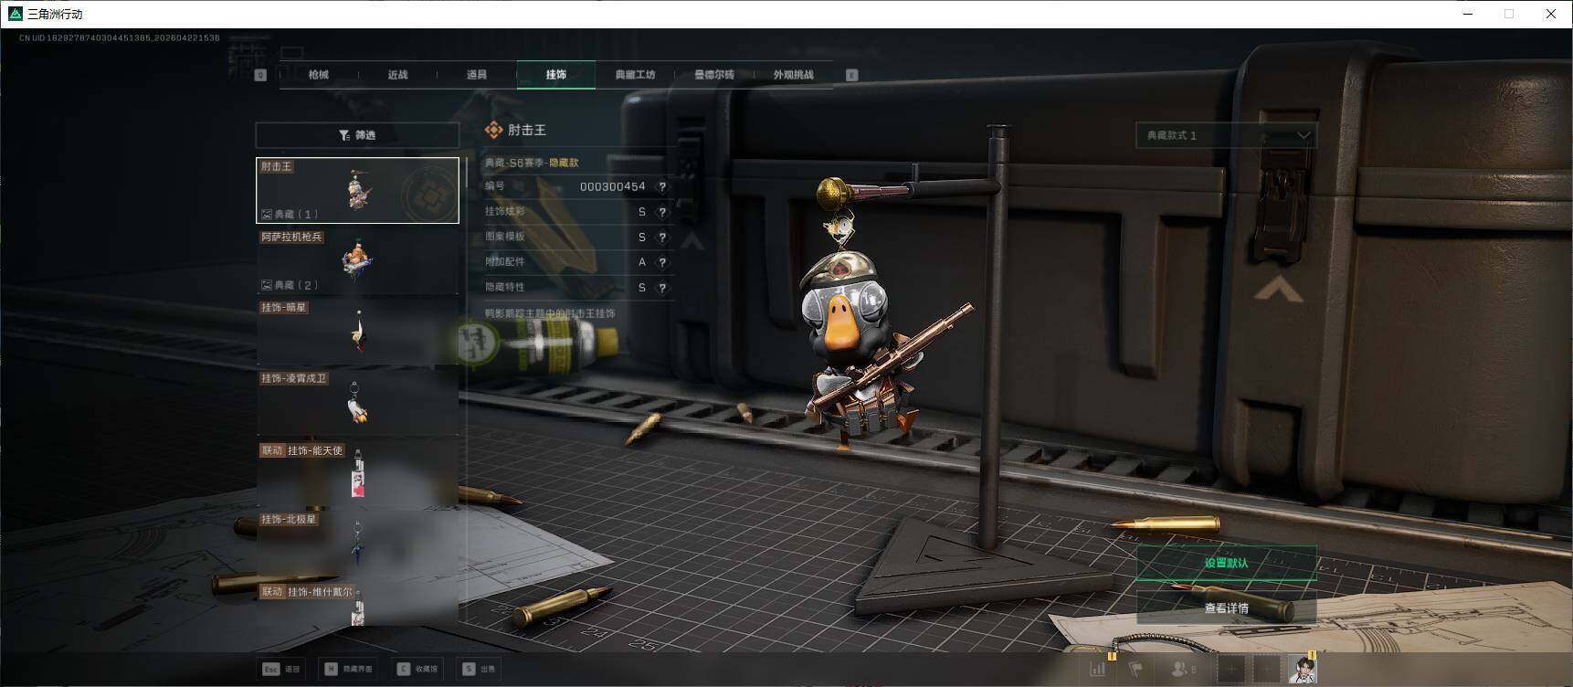Open the bar chart stats icon
This screenshot has height=687, width=1573.
click(x=1097, y=669)
